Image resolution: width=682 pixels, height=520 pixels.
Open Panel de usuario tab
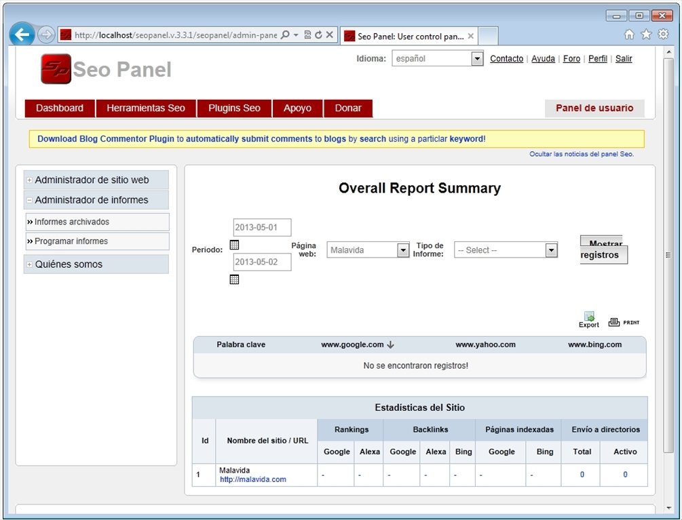pyautogui.click(x=594, y=108)
